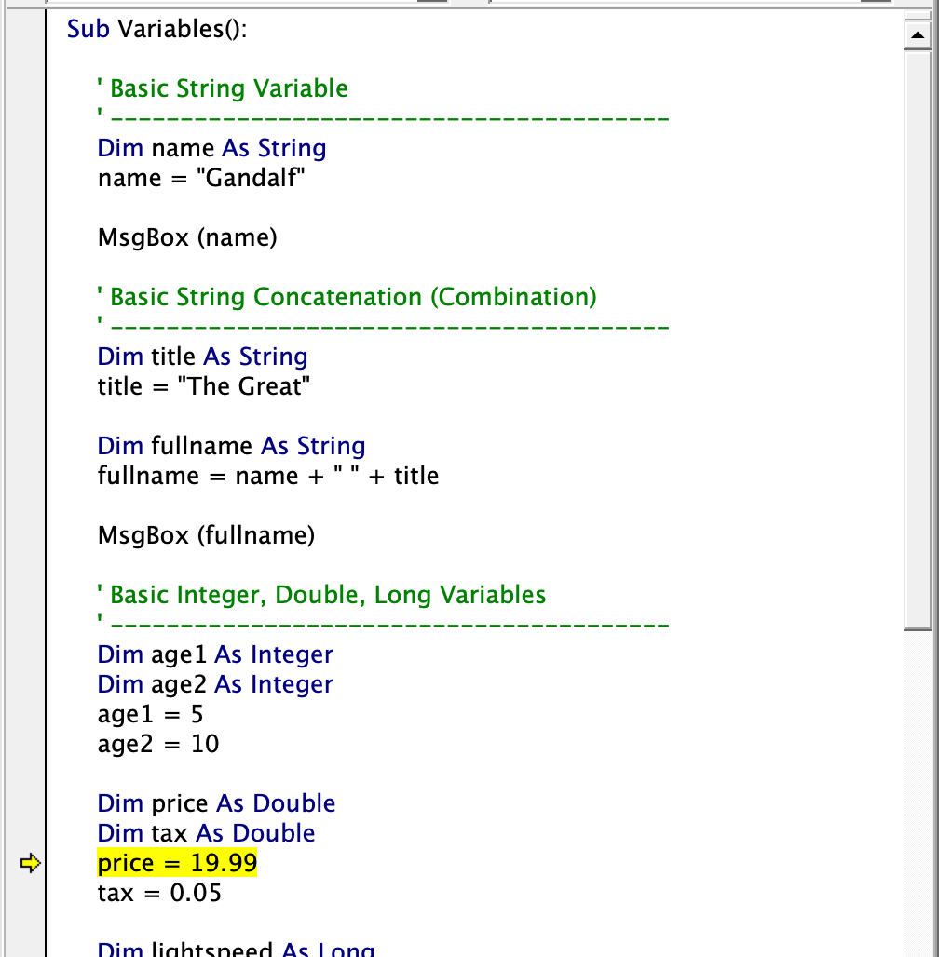Click "MsgBox (fullname)" statement
This screenshot has height=957, width=939.
click(206, 535)
